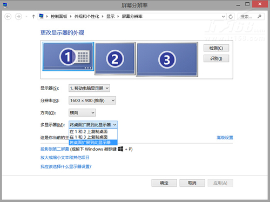Viewport: 270px width, 202px height.
Task: Click the Forward navigation arrow
Action: point(18,17)
